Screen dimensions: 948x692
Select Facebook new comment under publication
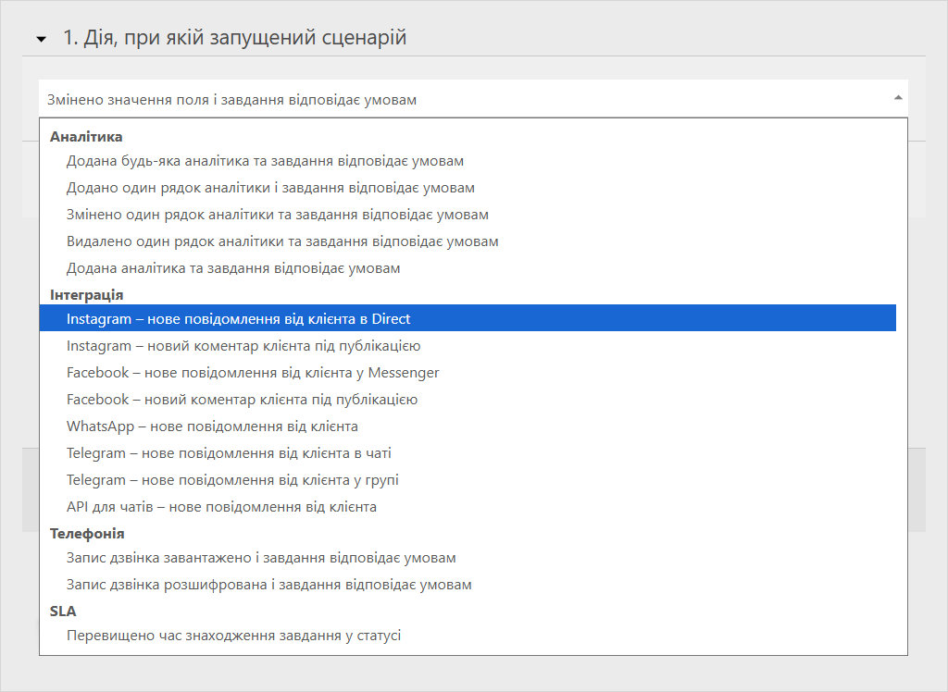click(x=242, y=400)
